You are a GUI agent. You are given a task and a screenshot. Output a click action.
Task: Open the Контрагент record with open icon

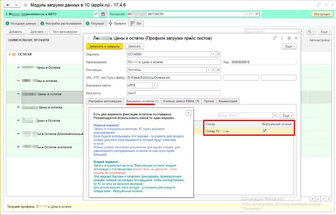coord(257,14)
